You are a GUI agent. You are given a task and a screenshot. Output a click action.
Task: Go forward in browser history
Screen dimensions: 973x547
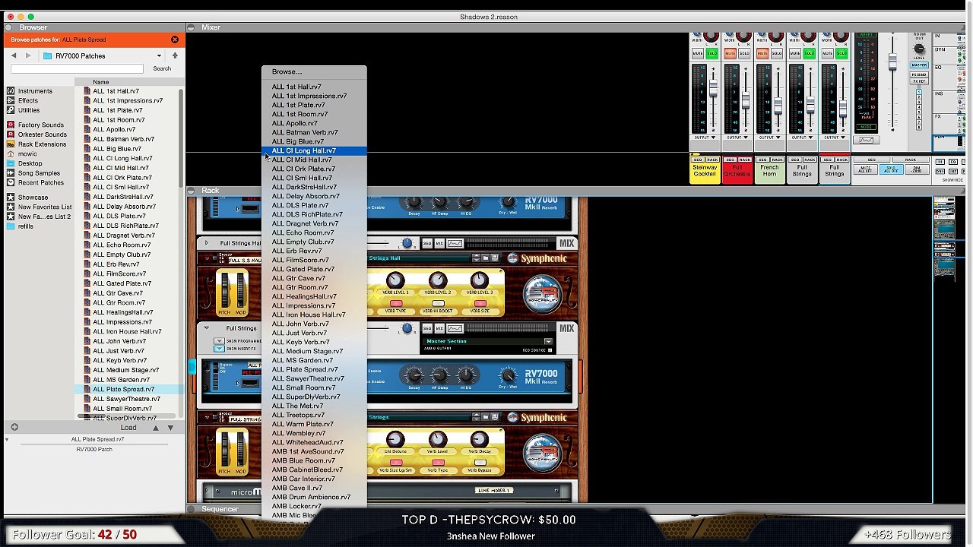point(28,55)
